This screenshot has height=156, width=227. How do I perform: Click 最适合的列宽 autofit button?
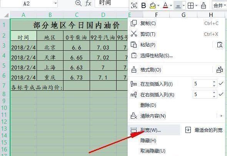pyautogui.click(x=204, y=130)
